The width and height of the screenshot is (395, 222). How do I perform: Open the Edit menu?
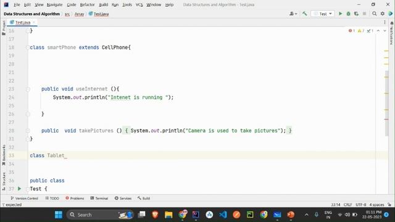tap(27, 5)
